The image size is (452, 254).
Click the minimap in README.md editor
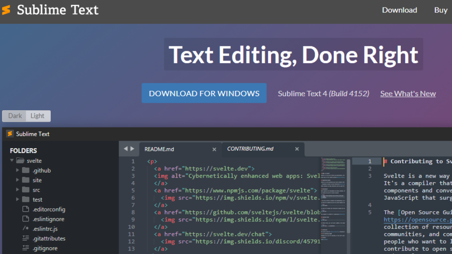point(333,199)
